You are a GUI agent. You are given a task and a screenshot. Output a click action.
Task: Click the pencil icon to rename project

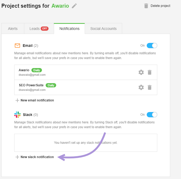[74, 6]
